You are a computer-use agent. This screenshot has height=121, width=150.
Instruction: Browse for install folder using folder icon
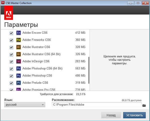144,105
